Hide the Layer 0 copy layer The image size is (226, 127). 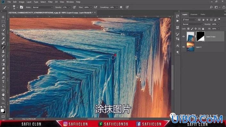tap(183, 36)
